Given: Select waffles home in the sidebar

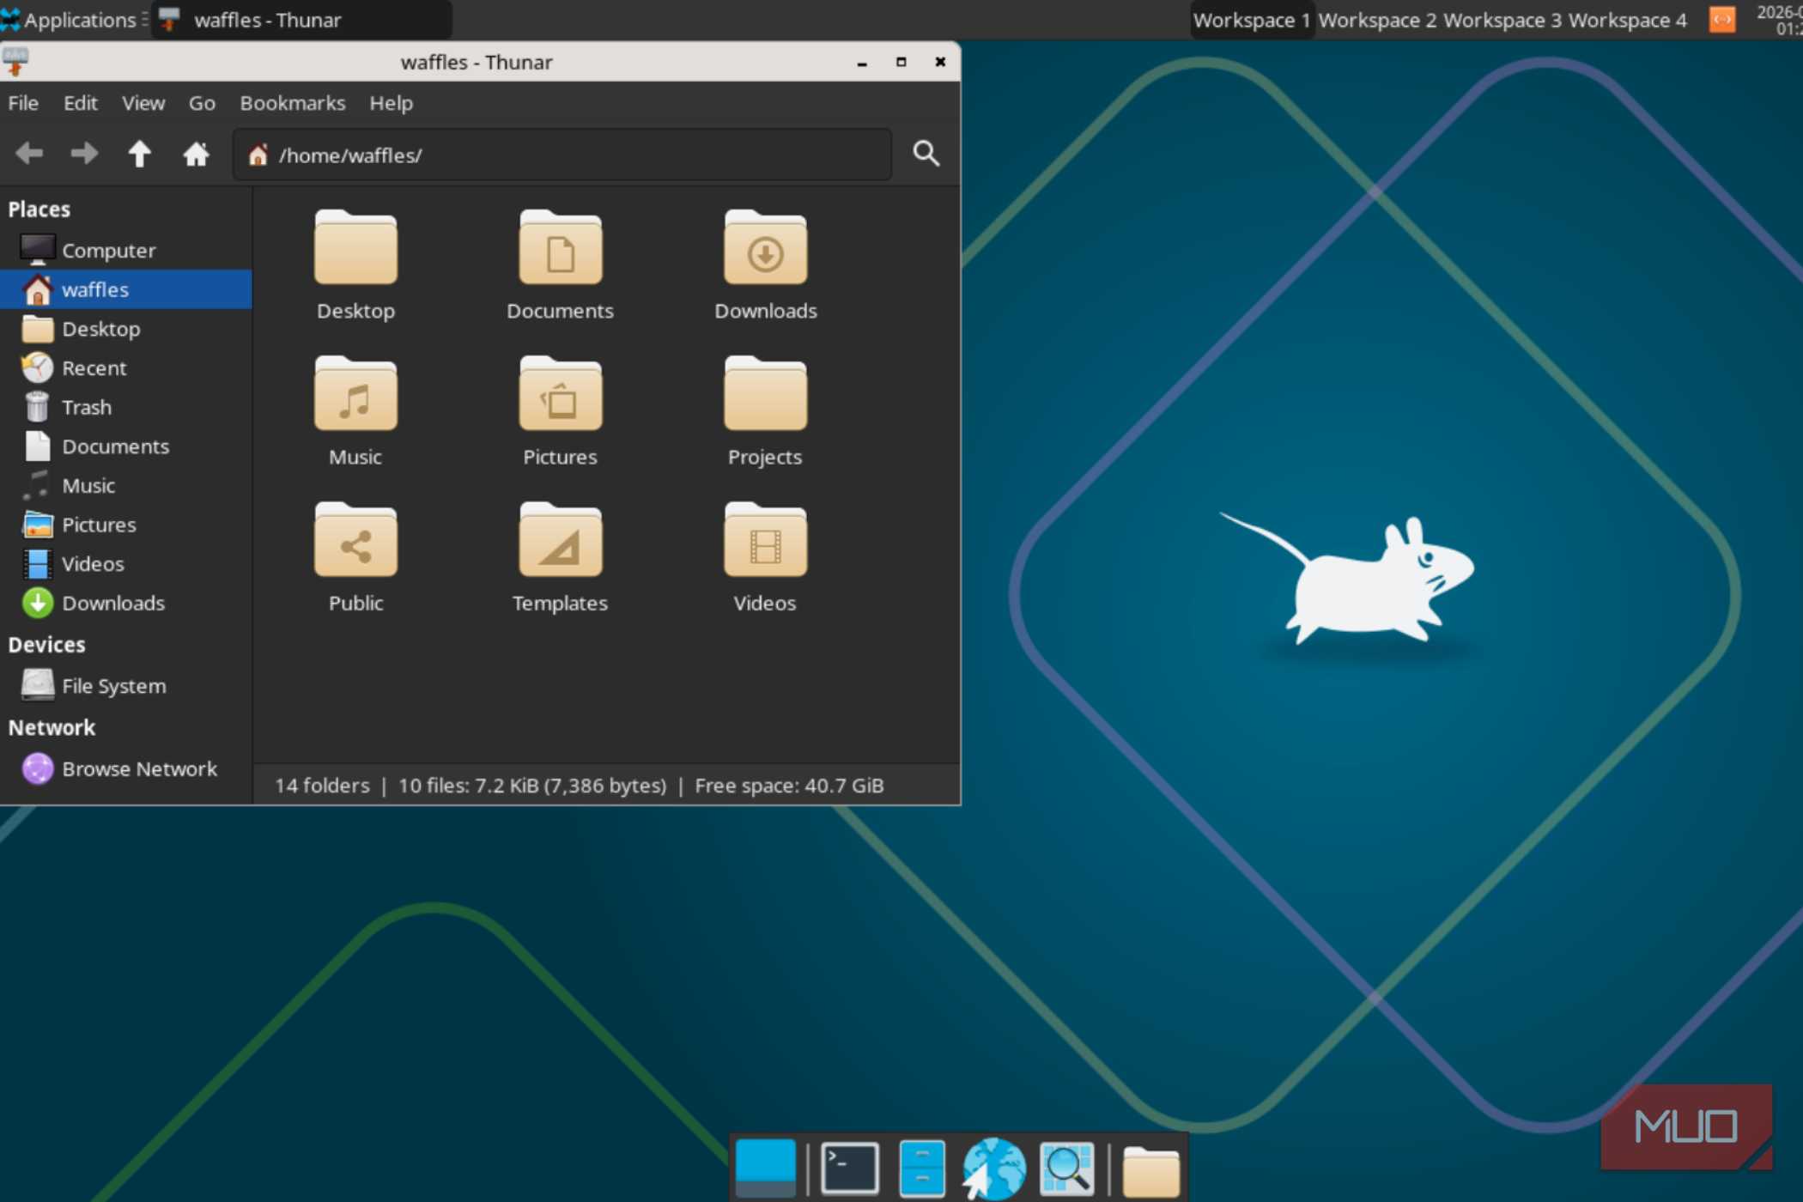Looking at the screenshot, I should coord(126,289).
